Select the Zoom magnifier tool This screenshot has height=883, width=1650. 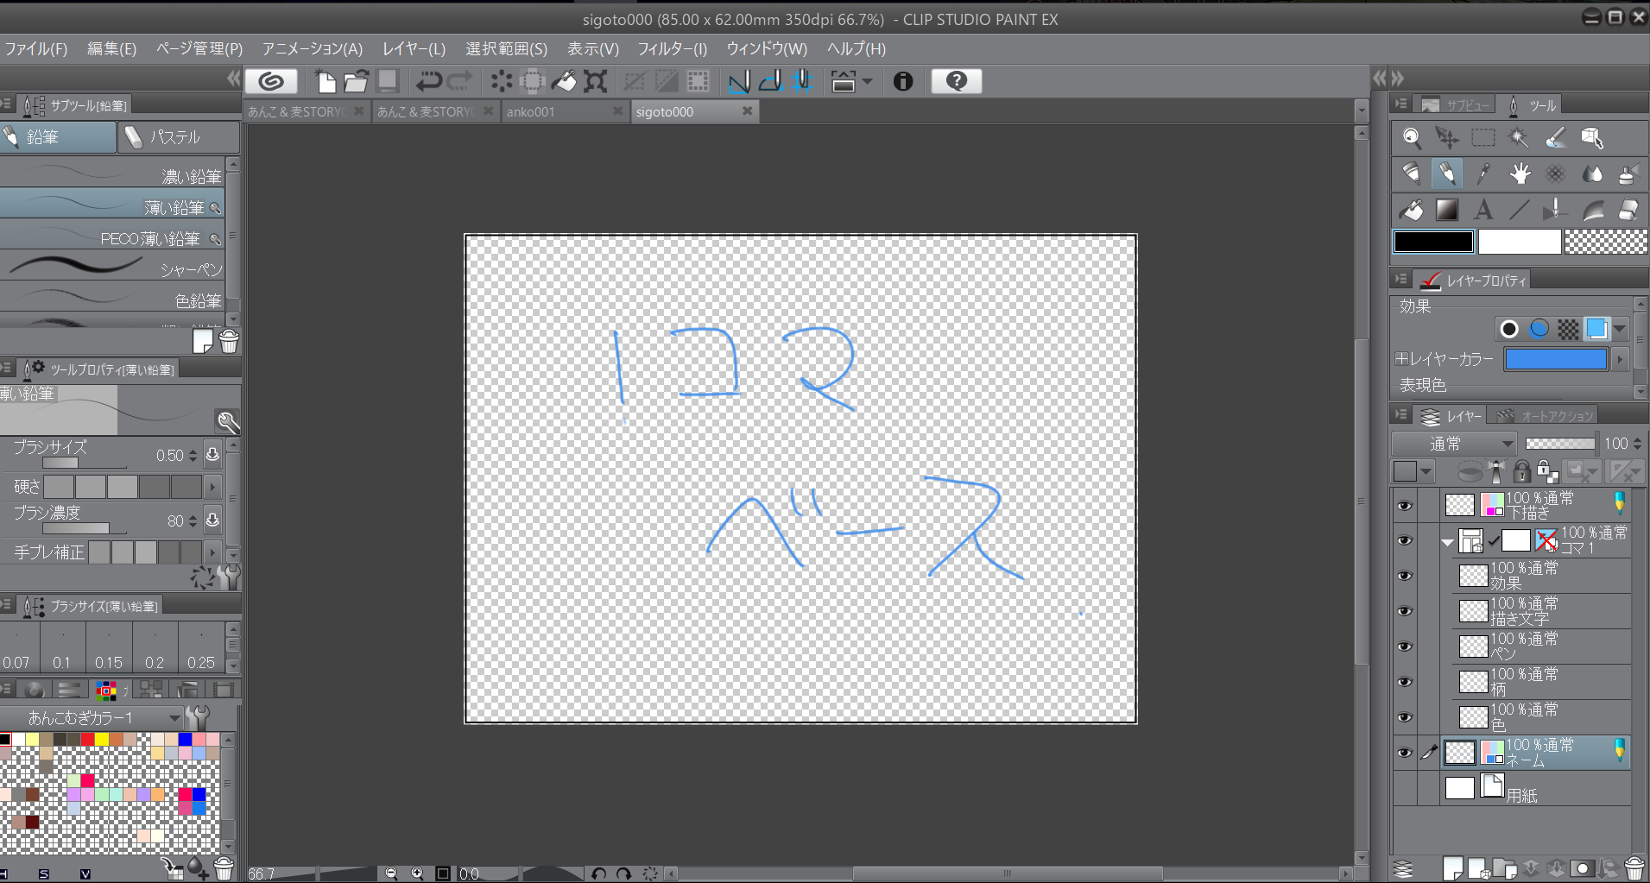(1412, 138)
